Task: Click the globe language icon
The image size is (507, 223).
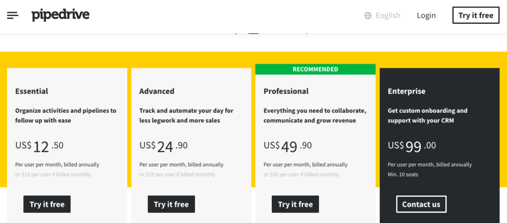Action: point(368,15)
